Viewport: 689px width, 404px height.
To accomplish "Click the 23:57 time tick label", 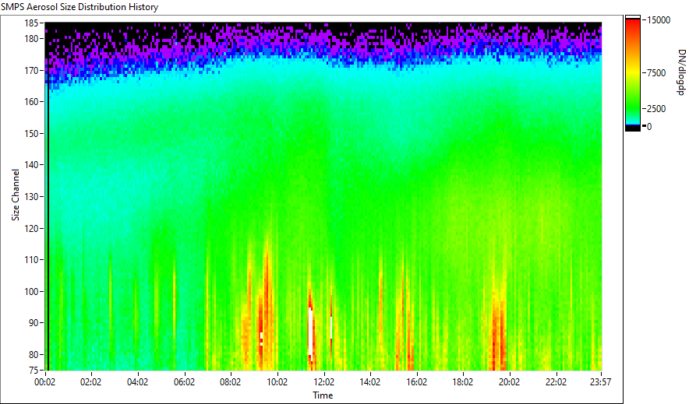I will (x=600, y=382).
